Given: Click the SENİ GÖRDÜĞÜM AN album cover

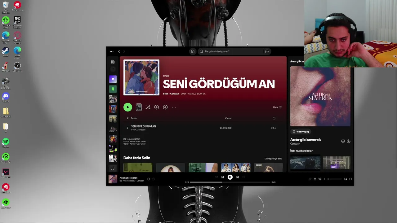Looking at the screenshot, I should click(141, 77).
